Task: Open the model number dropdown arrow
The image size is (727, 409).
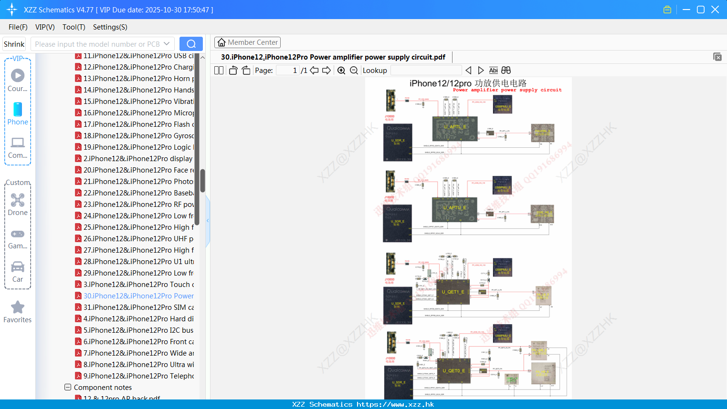Action: tap(167, 44)
